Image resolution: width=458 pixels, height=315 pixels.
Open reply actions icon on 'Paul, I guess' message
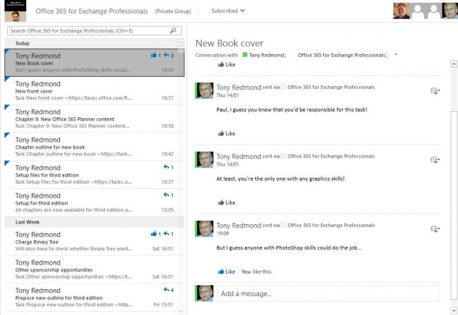pyautogui.click(x=435, y=91)
